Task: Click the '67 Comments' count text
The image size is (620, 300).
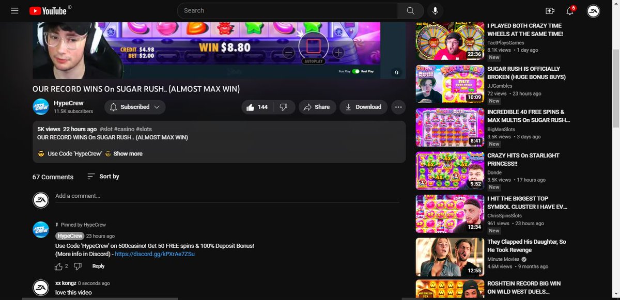Action: click(x=53, y=177)
